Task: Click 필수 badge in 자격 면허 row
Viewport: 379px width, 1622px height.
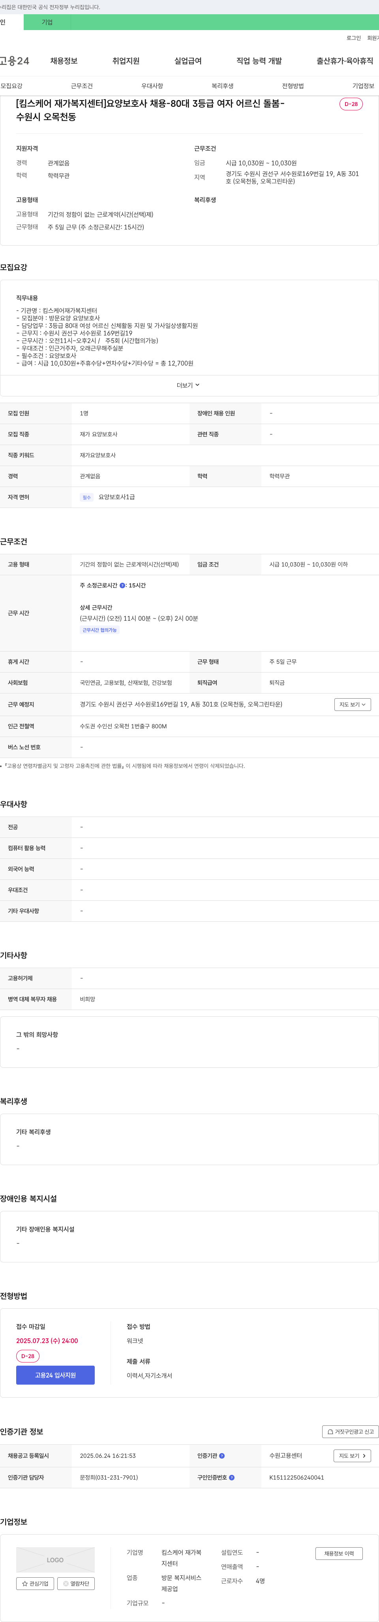Action: click(87, 497)
